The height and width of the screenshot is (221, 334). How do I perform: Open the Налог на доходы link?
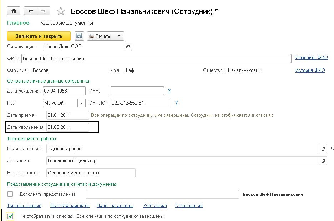(115, 206)
